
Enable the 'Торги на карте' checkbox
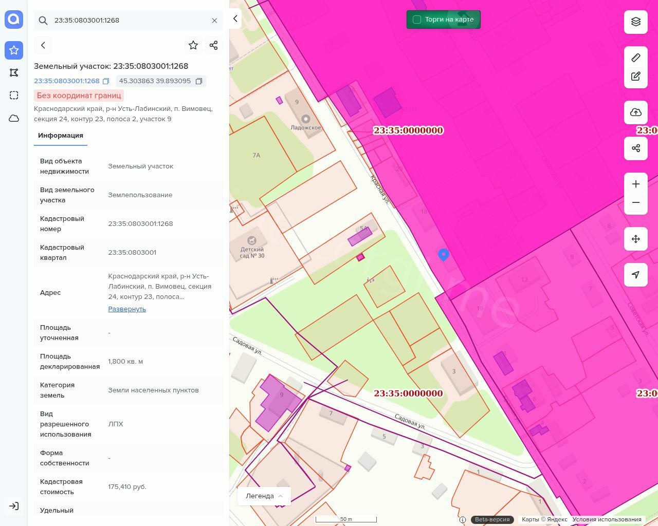coord(417,20)
